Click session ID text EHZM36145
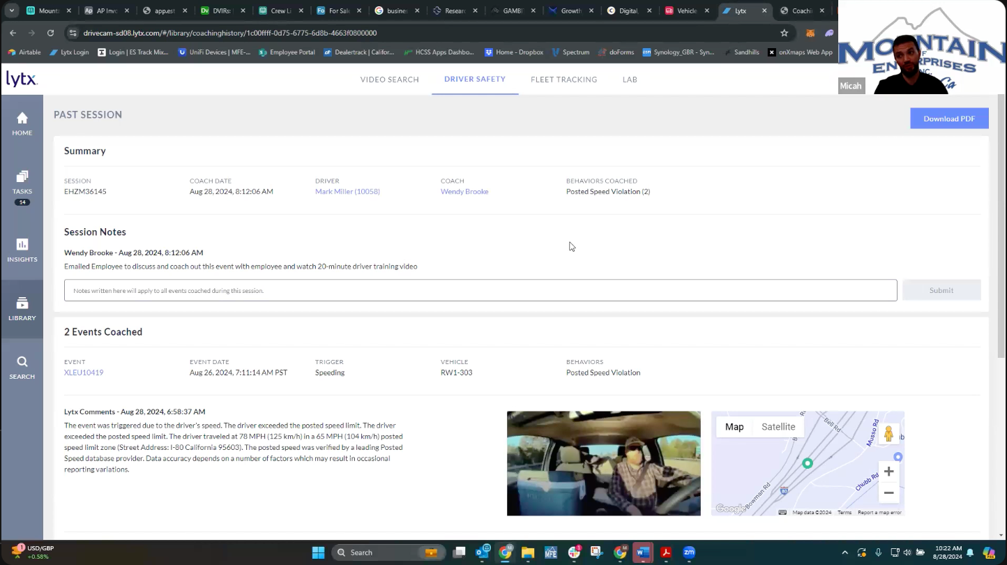This screenshot has width=1007, height=565. click(85, 191)
